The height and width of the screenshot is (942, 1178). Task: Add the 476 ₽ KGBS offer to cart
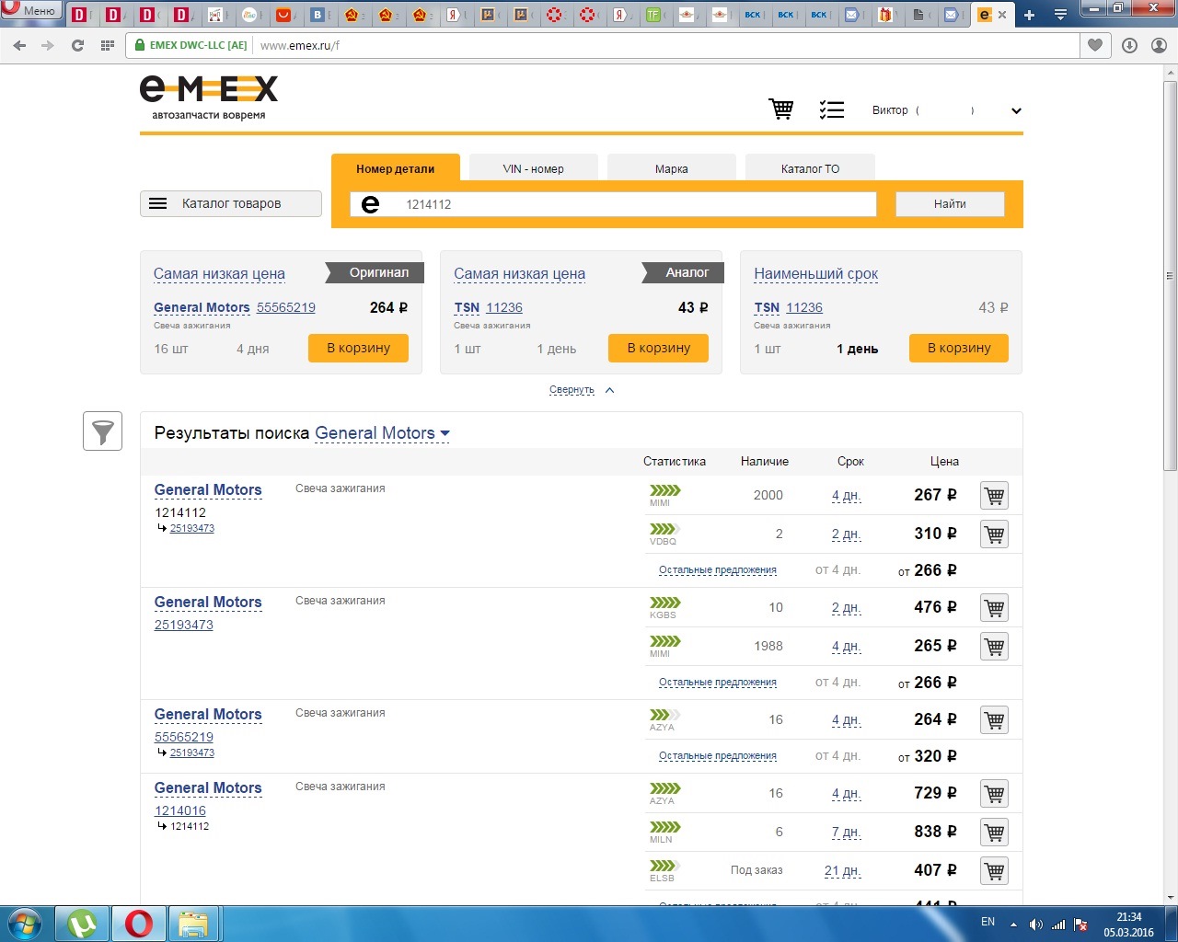(994, 608)
